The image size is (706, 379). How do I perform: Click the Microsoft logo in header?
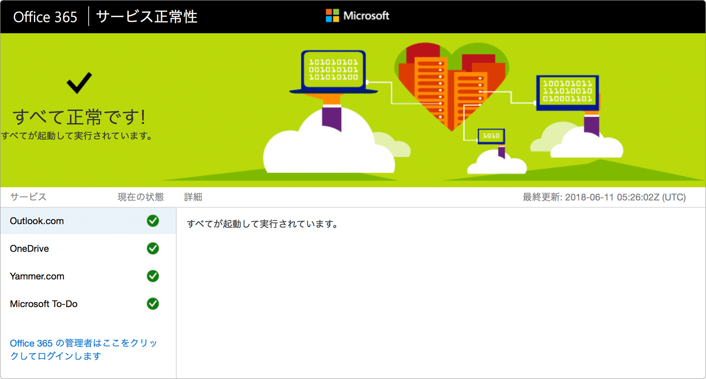pyautogui.click(x=357, y=16)
